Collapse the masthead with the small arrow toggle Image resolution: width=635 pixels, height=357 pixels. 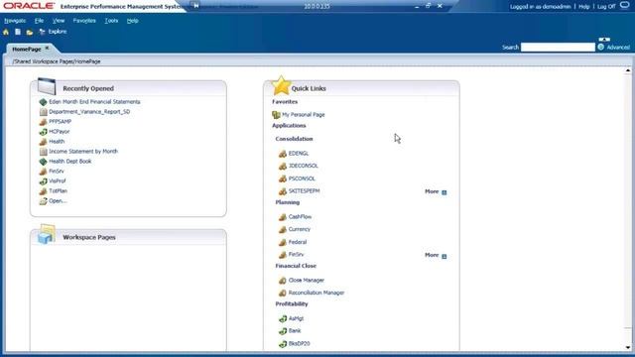tap(604, 40)
